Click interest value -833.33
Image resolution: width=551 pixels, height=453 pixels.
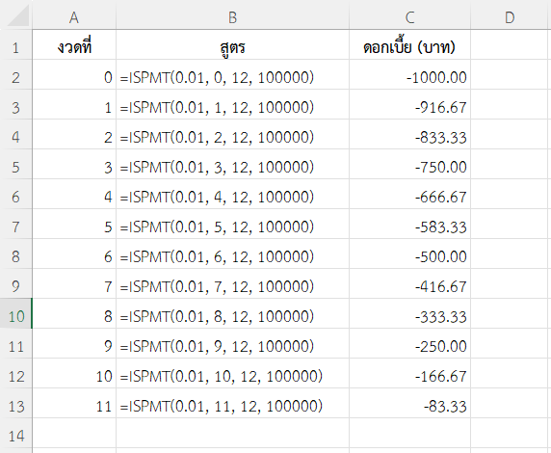click(x=409, y=134)
